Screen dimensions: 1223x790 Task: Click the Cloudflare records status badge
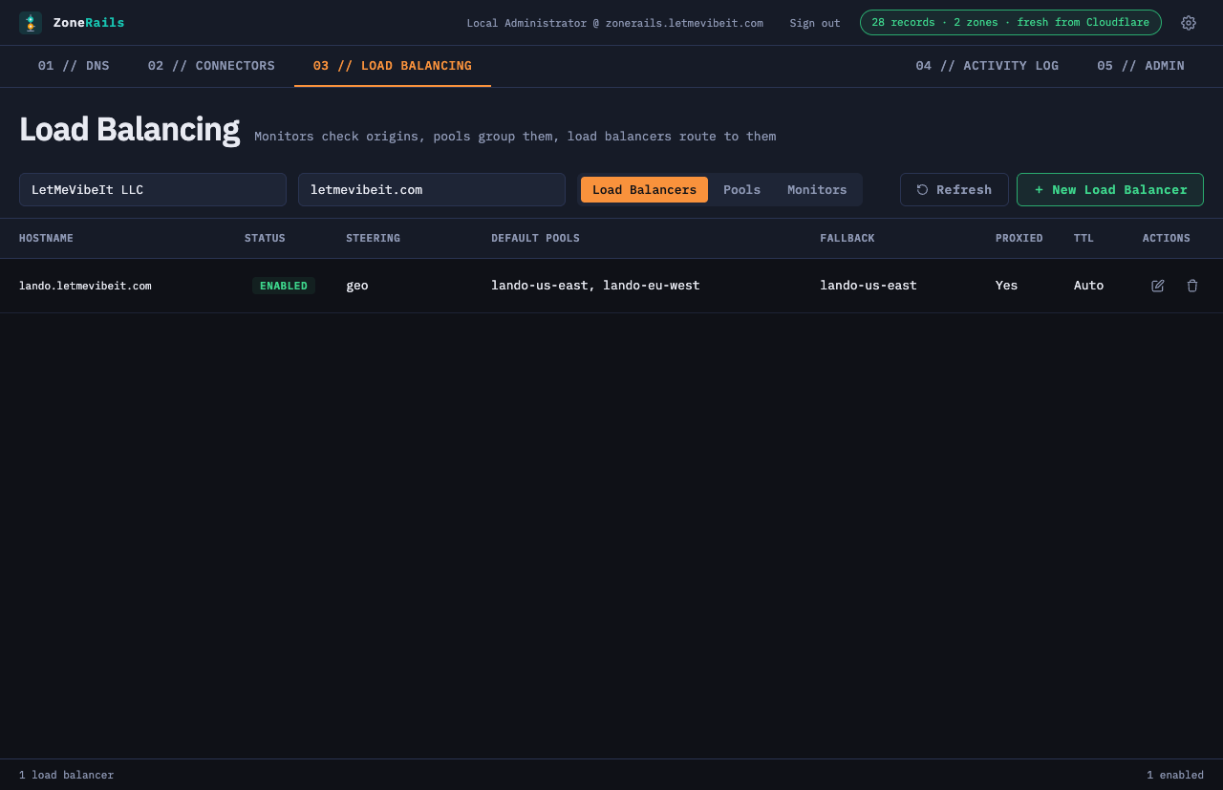click(x=1011, y=23)
